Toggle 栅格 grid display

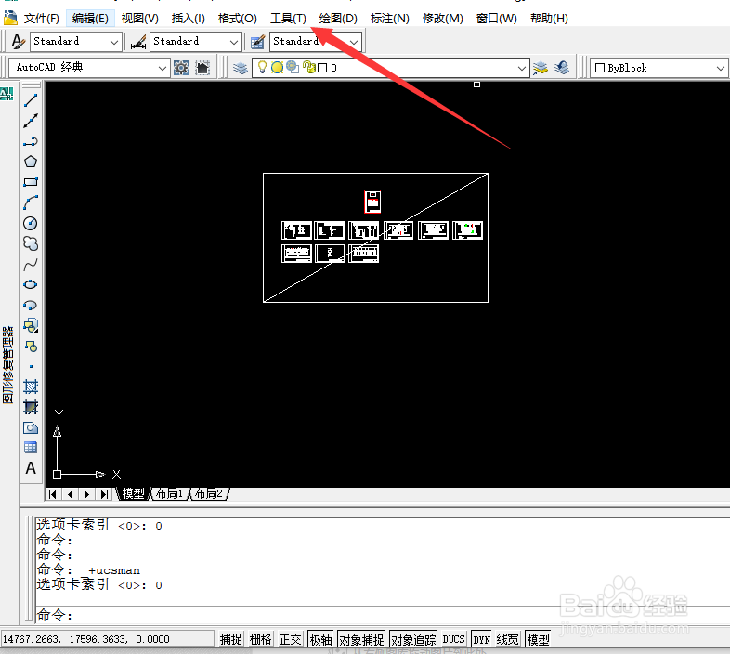(x=261, y=639)
